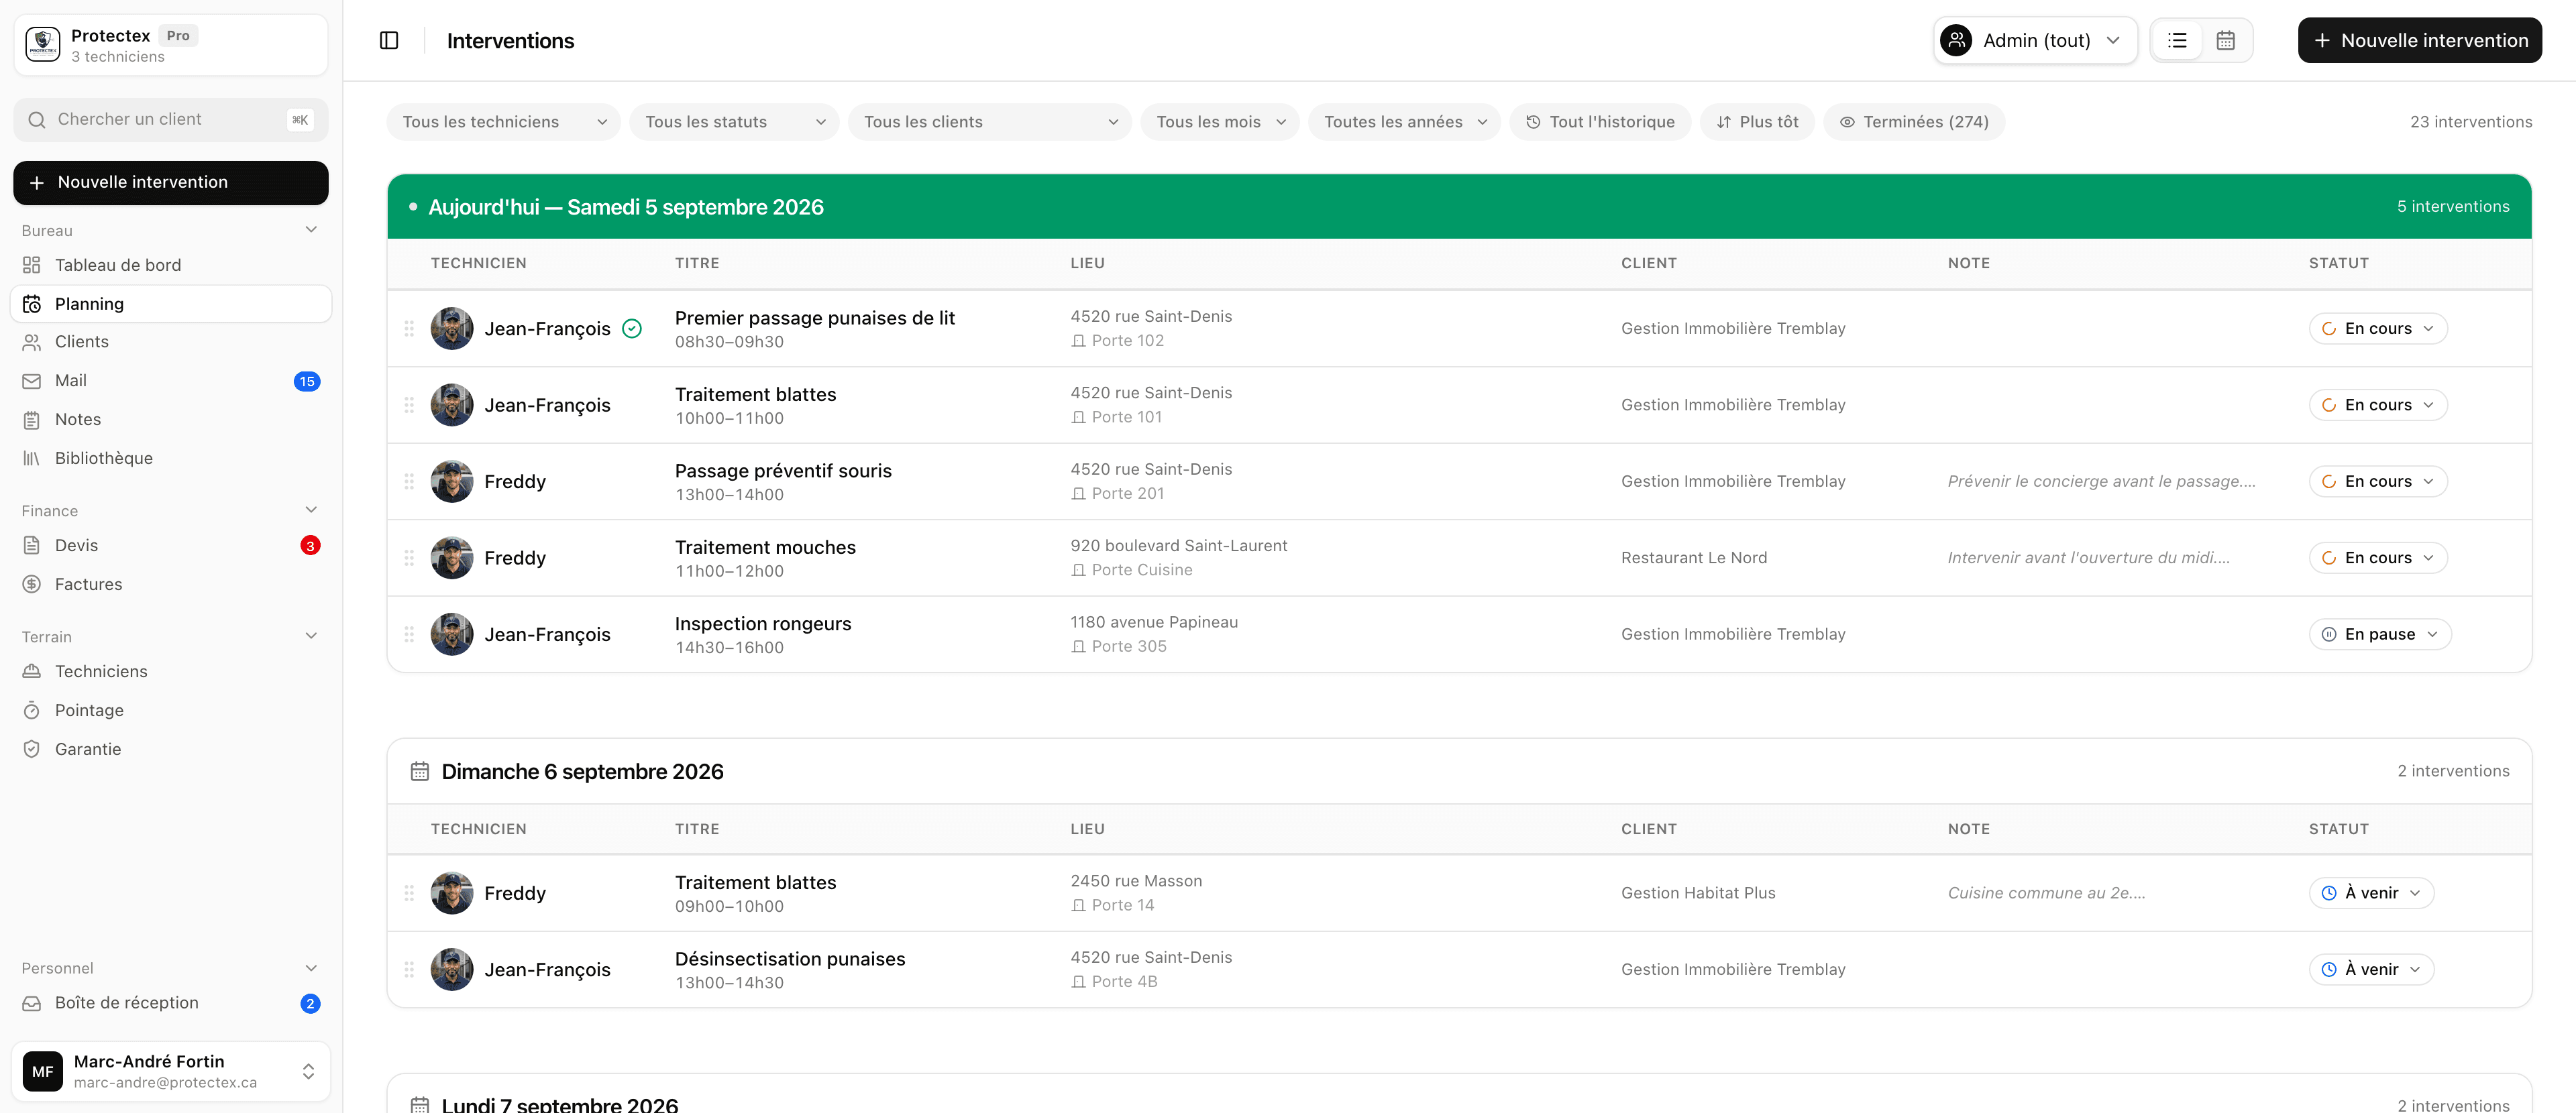Click the Devis red badge 3

[310, 546]
